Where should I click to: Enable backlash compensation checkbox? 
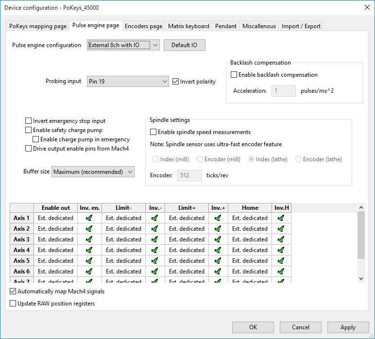pyautogui.click(x=234, y=75)
